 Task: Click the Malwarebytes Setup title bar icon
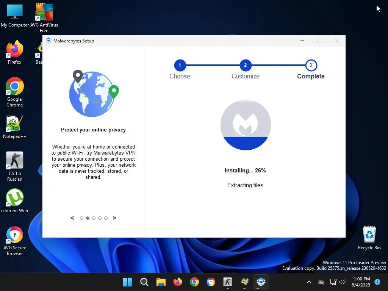click(48, 41)
